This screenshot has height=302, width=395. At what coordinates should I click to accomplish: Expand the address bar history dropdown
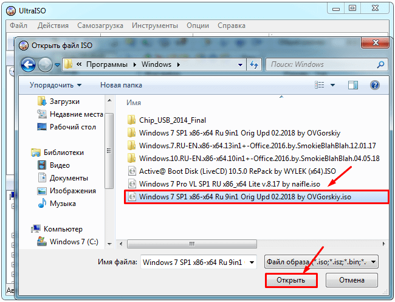240,65
